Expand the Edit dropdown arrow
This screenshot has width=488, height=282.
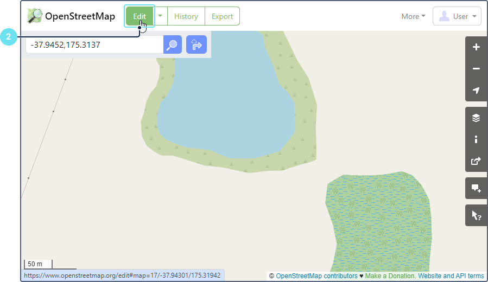(161, 16)
